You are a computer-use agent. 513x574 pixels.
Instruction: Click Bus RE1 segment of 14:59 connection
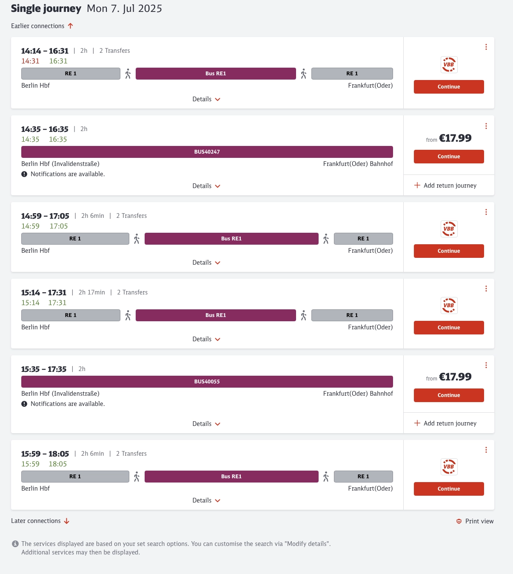(x=231, y=239)
